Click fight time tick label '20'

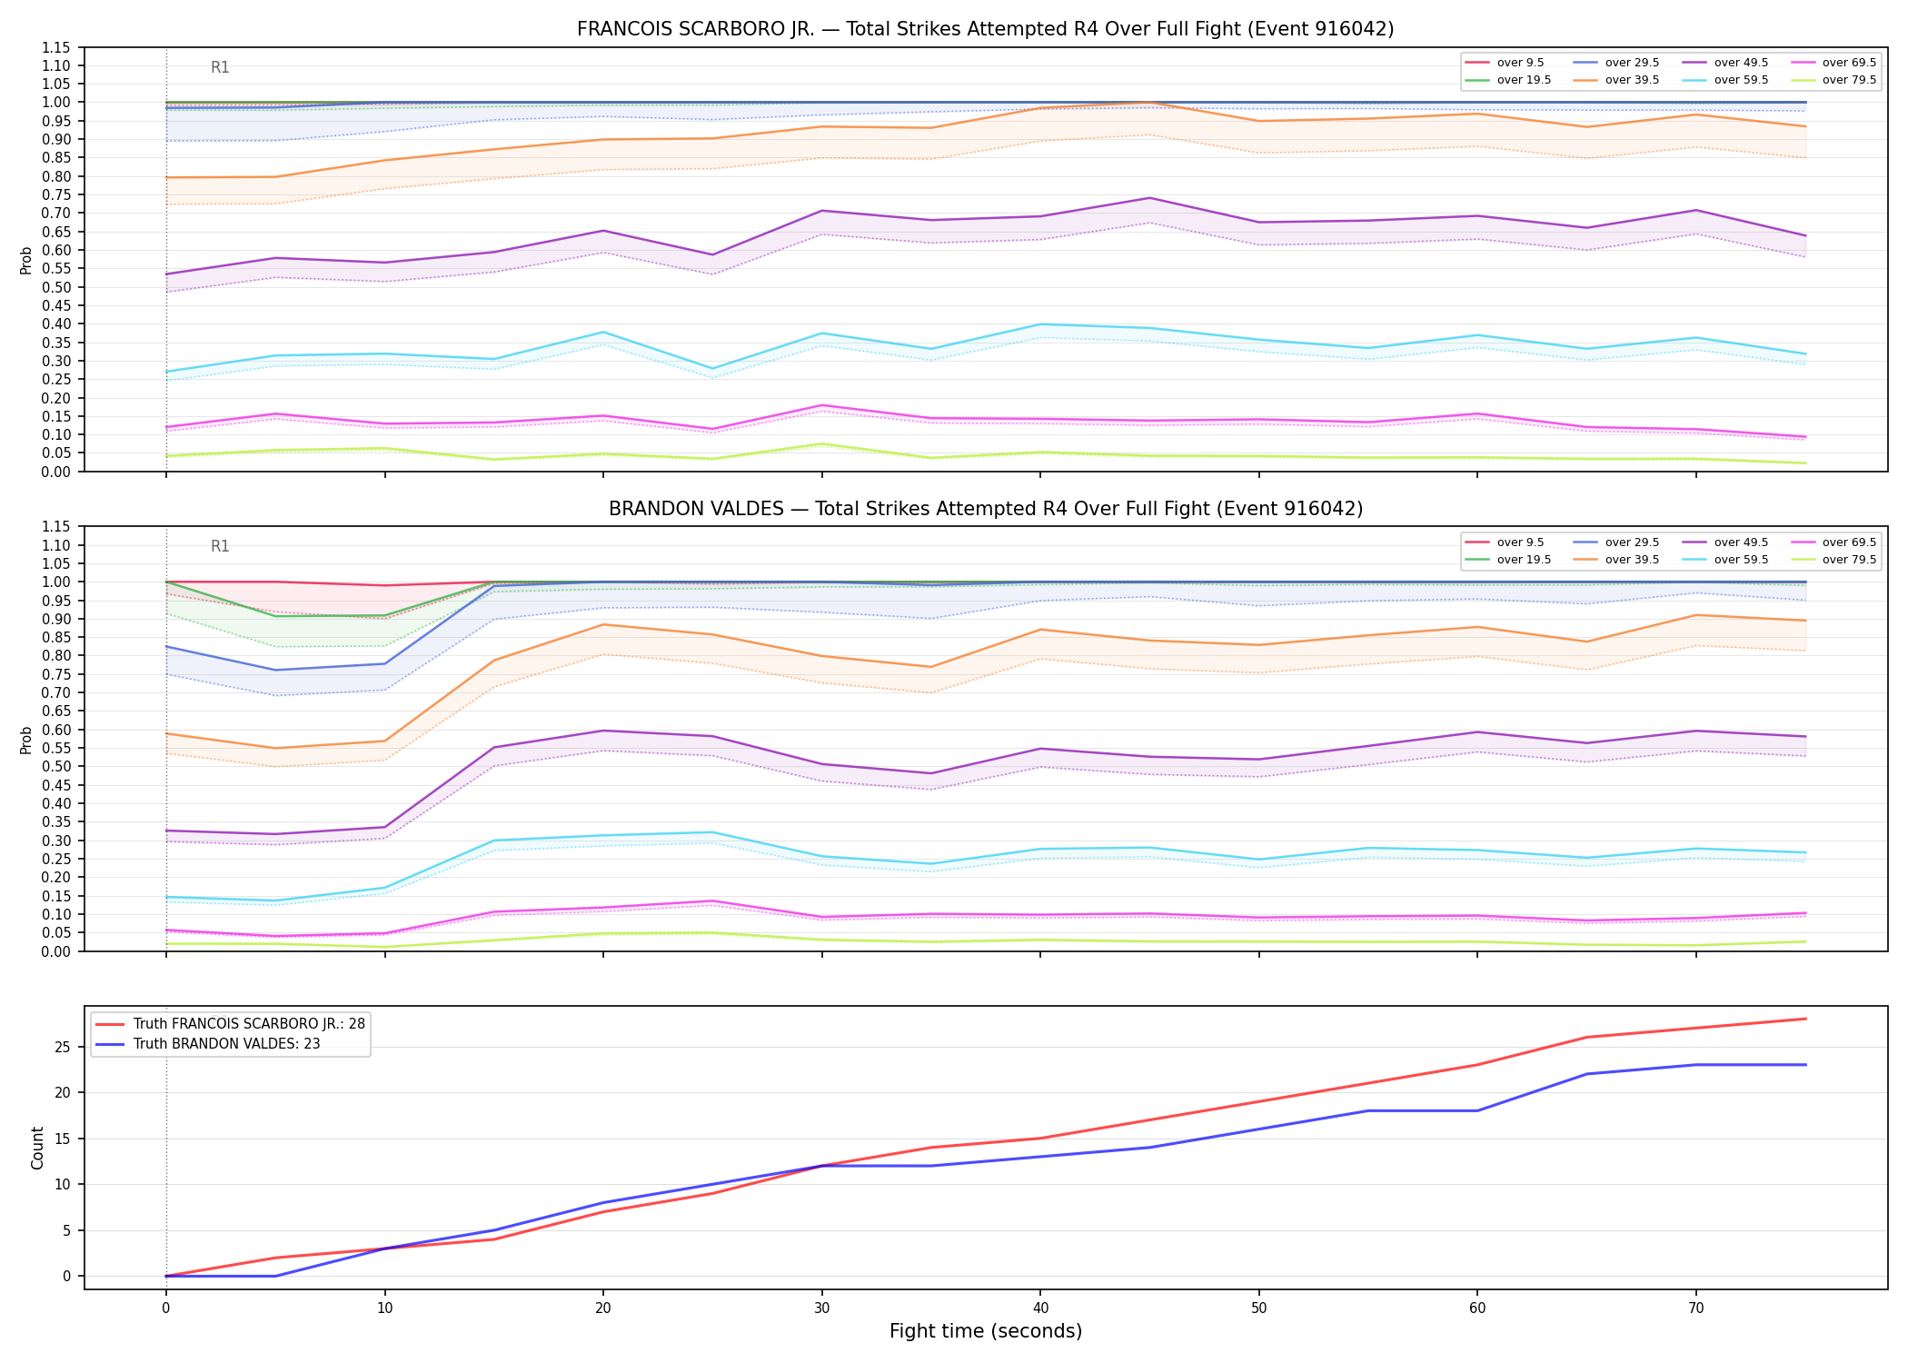[x=603, y=1308]
